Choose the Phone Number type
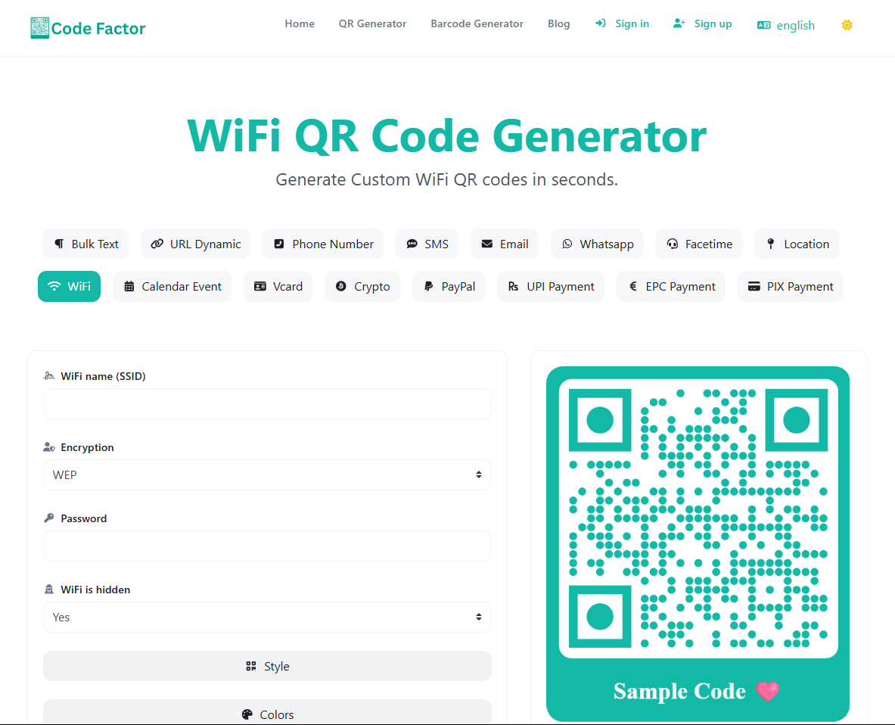The width and height of the screenshot is (895, 725). 323,244
